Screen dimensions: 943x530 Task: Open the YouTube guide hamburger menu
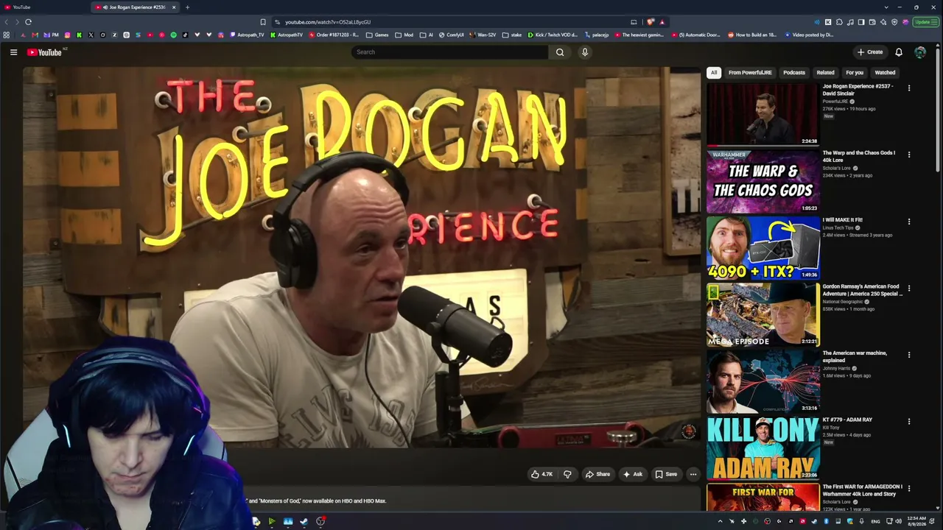13,52
